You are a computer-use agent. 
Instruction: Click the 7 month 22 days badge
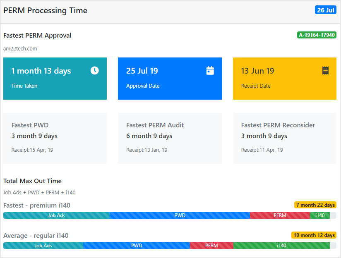click(315, 205)
